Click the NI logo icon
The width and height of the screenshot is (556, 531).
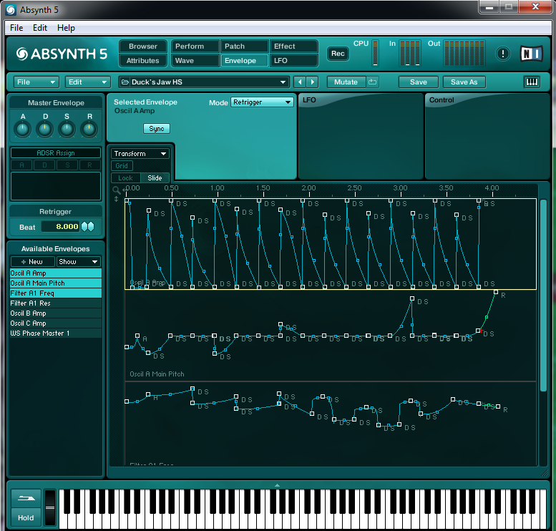531,54
